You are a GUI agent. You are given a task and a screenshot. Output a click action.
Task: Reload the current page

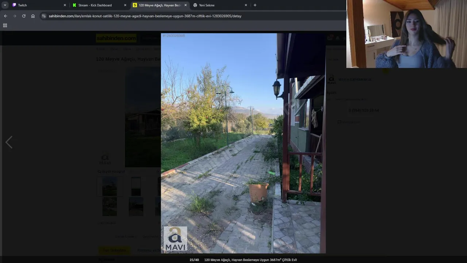[x=24, y=16]
